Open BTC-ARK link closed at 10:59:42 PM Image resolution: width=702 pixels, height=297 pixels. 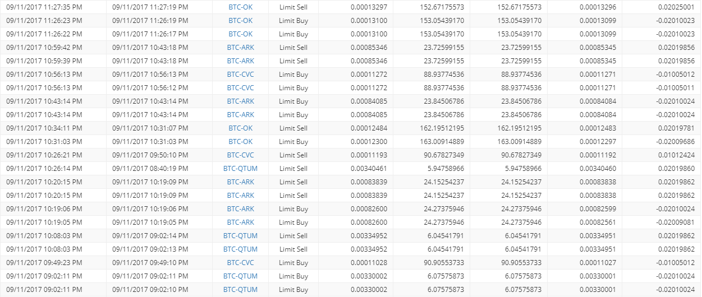click(x=240, y=48)
